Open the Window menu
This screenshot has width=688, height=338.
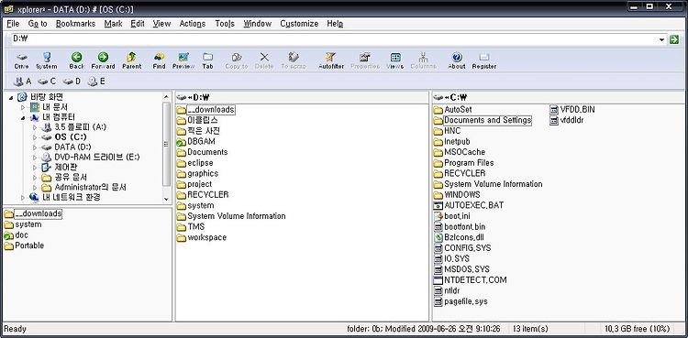tap(257, 24)
